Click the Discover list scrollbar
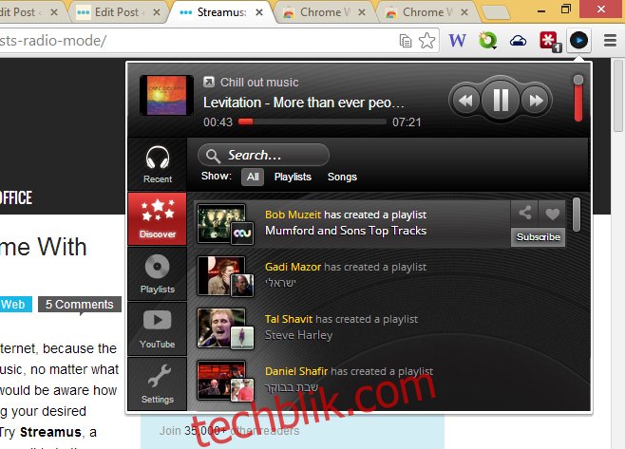The width and height of the screenshot is (625, 449). coord(577,214)
